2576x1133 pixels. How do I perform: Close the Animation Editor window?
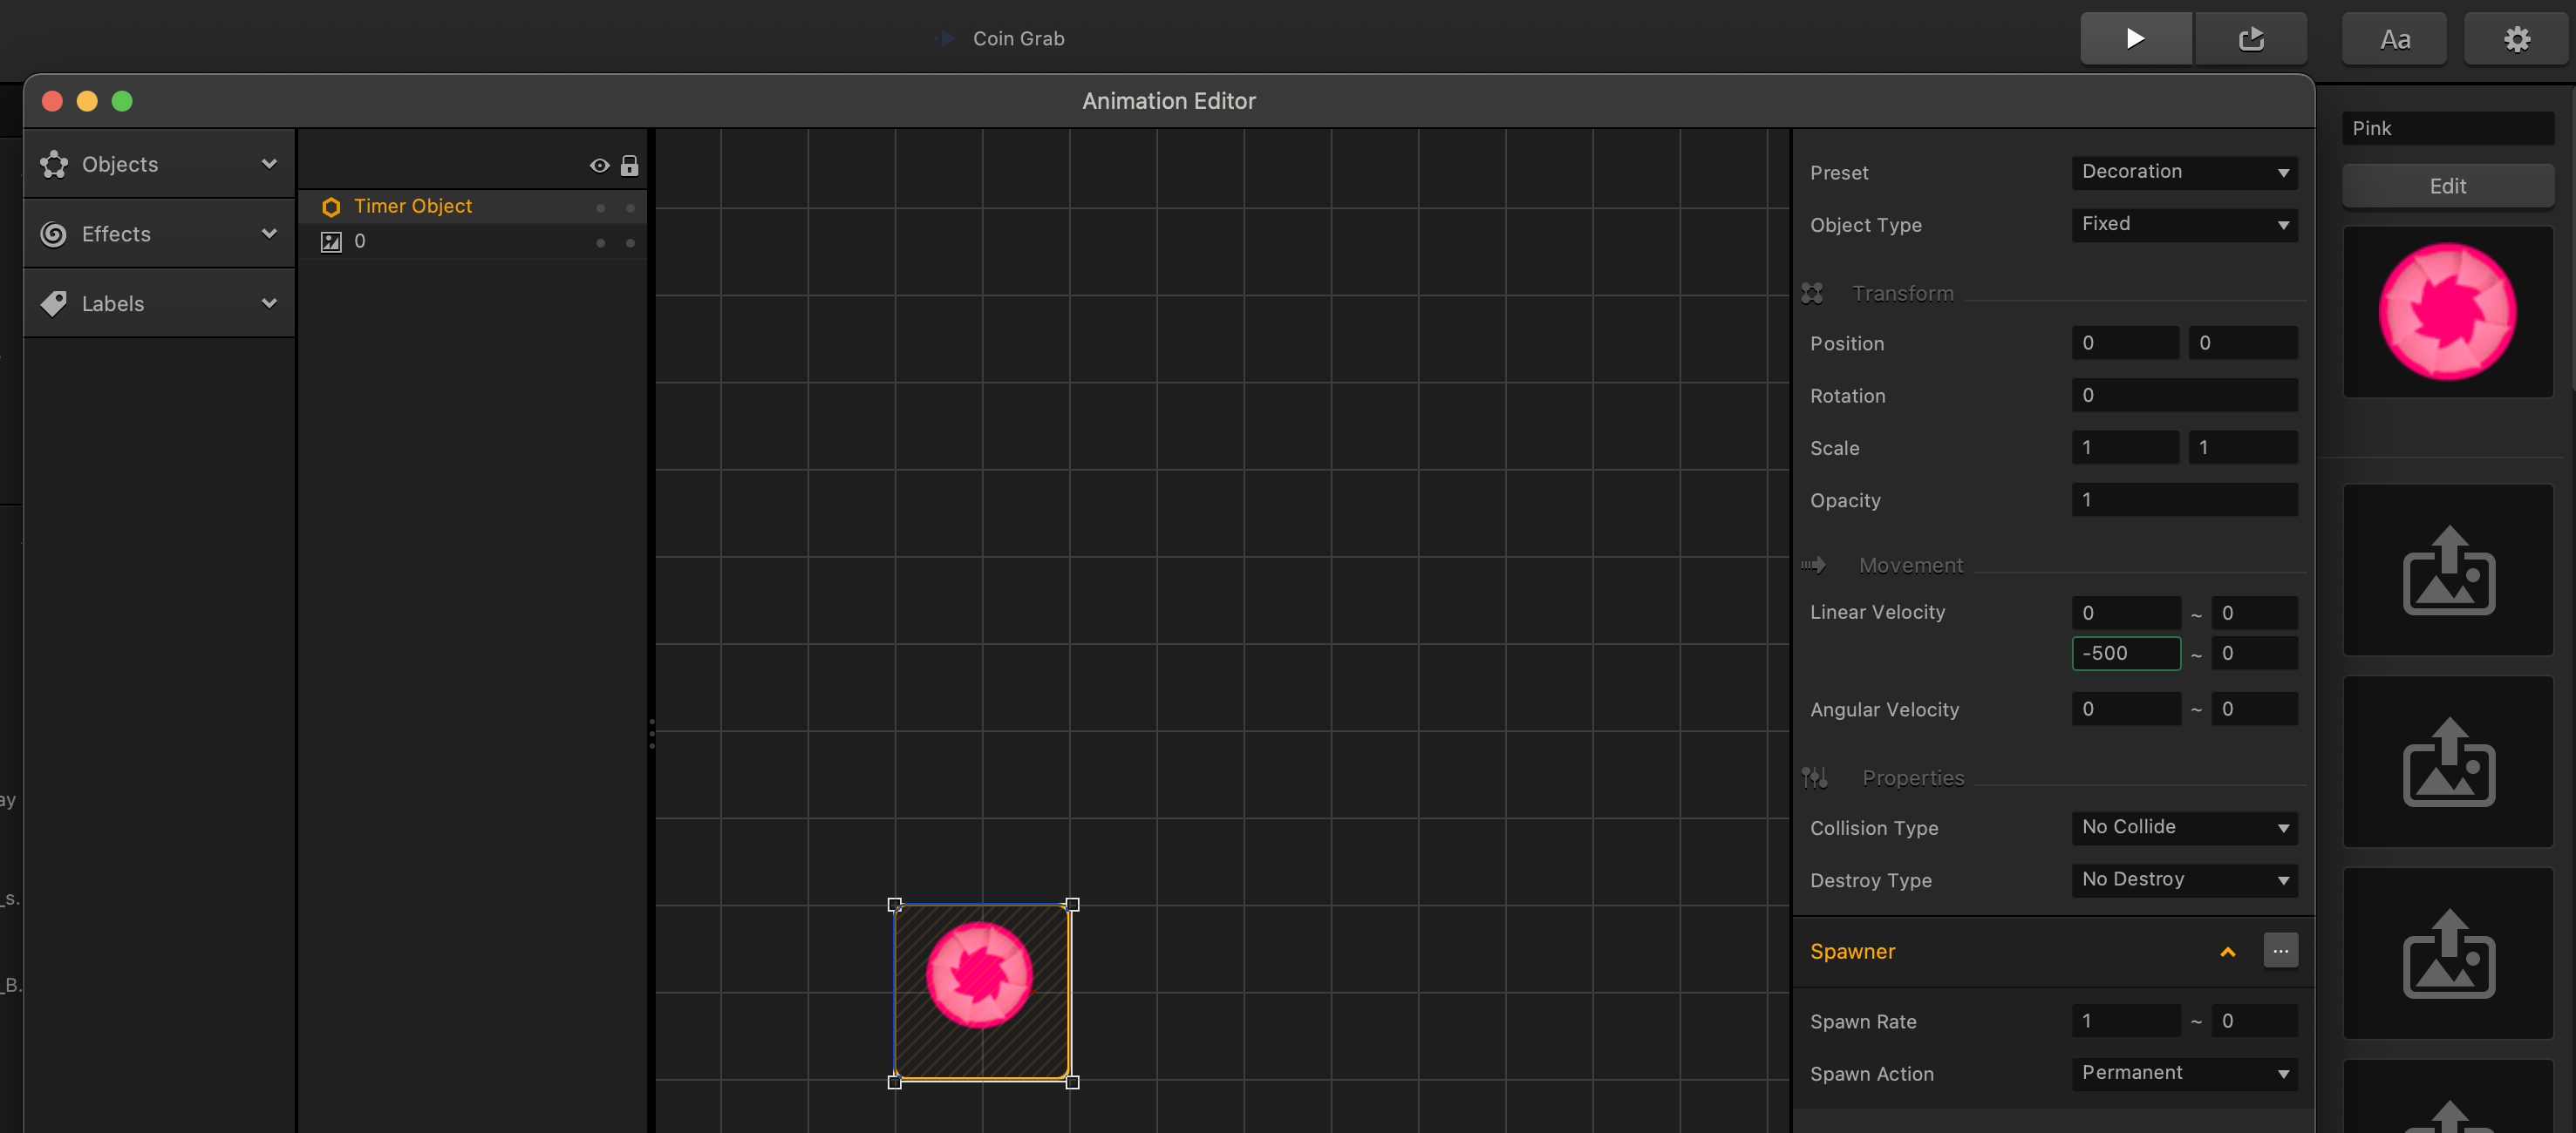(x=52, y=101)
